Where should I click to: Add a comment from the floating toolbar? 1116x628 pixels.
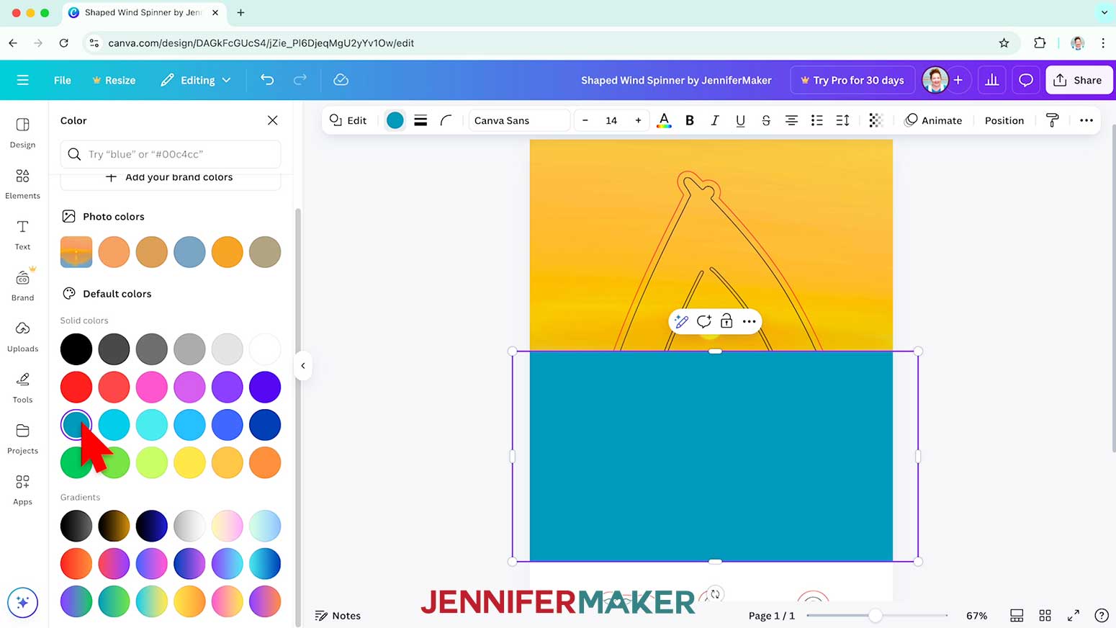point(704,321)
